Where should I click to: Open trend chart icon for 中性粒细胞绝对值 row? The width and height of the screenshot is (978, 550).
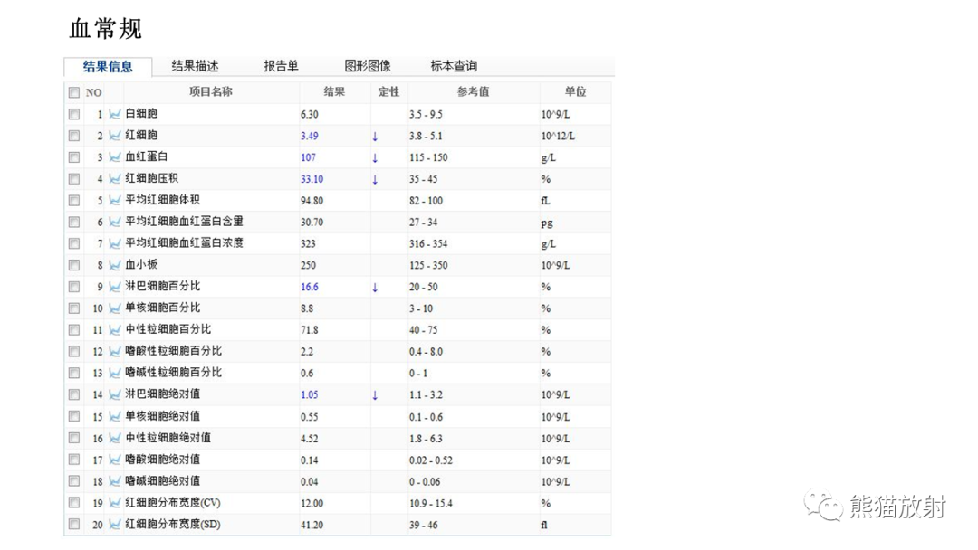click(x=115, y=439)
